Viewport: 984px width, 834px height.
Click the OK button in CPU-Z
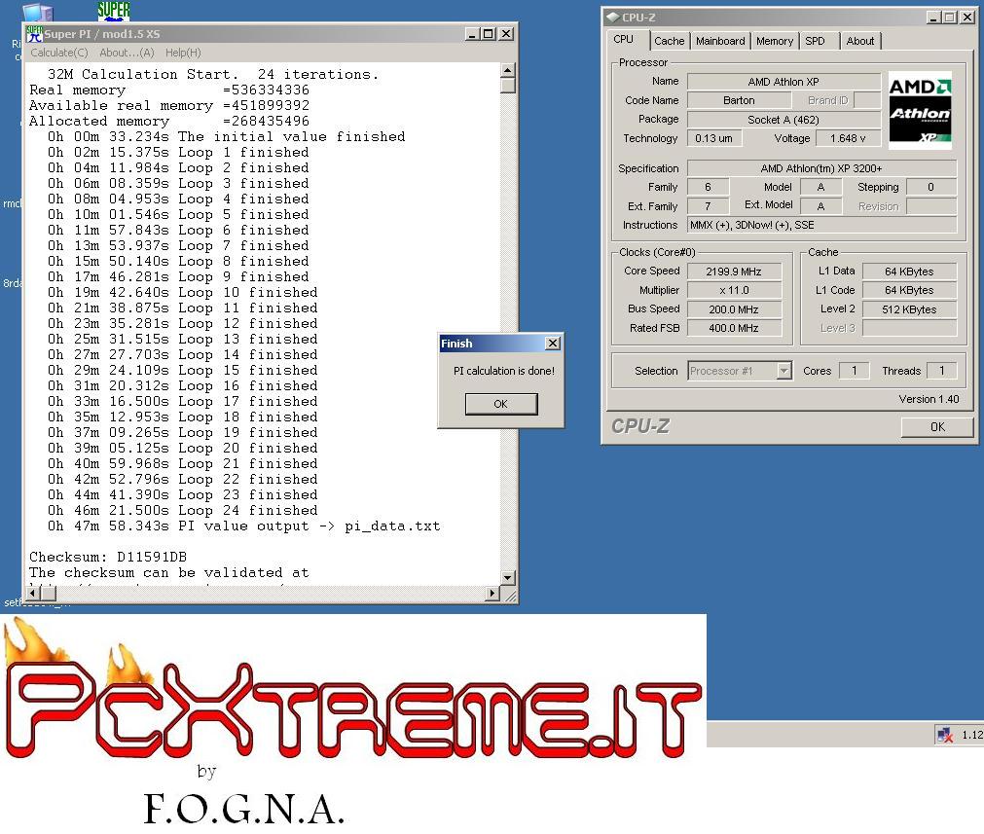point(937,426)
